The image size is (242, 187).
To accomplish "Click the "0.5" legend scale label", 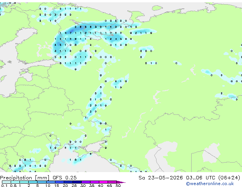I will [13, 185].
